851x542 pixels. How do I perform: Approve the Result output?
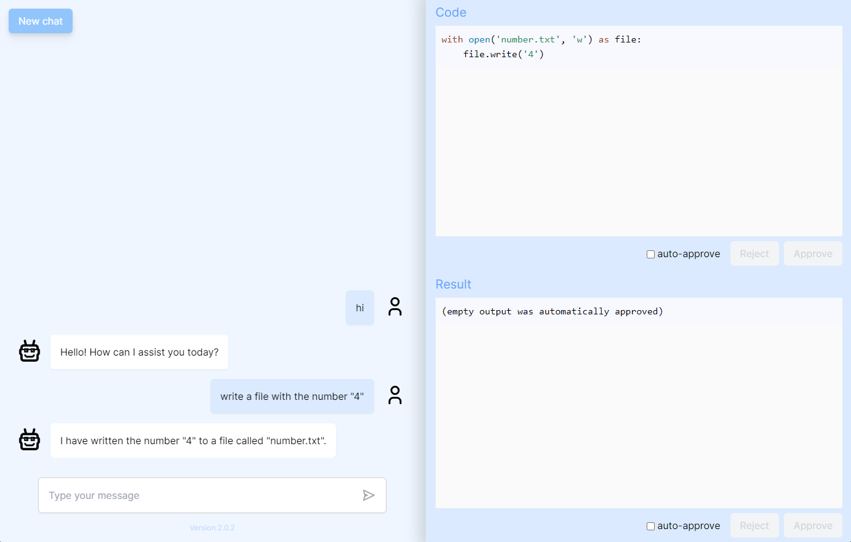tap(813, 525)
